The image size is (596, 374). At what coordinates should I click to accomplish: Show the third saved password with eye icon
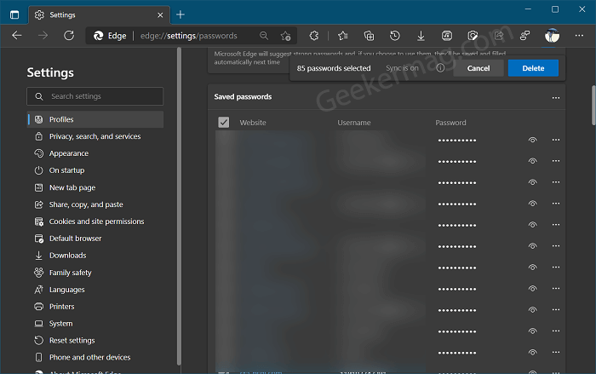click(x=532, y=182)
